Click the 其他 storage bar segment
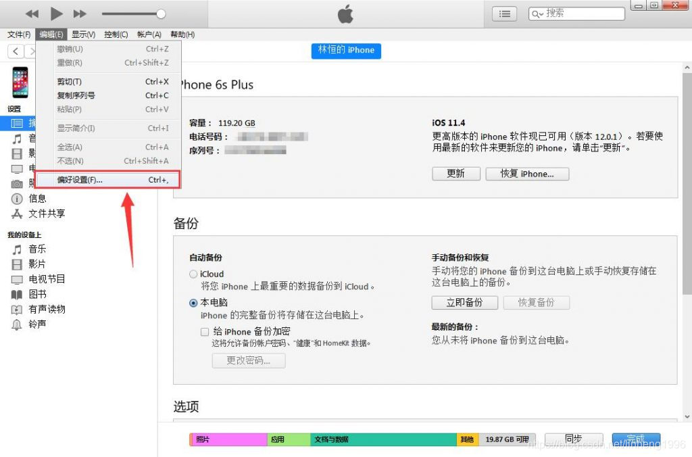 [x=468, y=439]
